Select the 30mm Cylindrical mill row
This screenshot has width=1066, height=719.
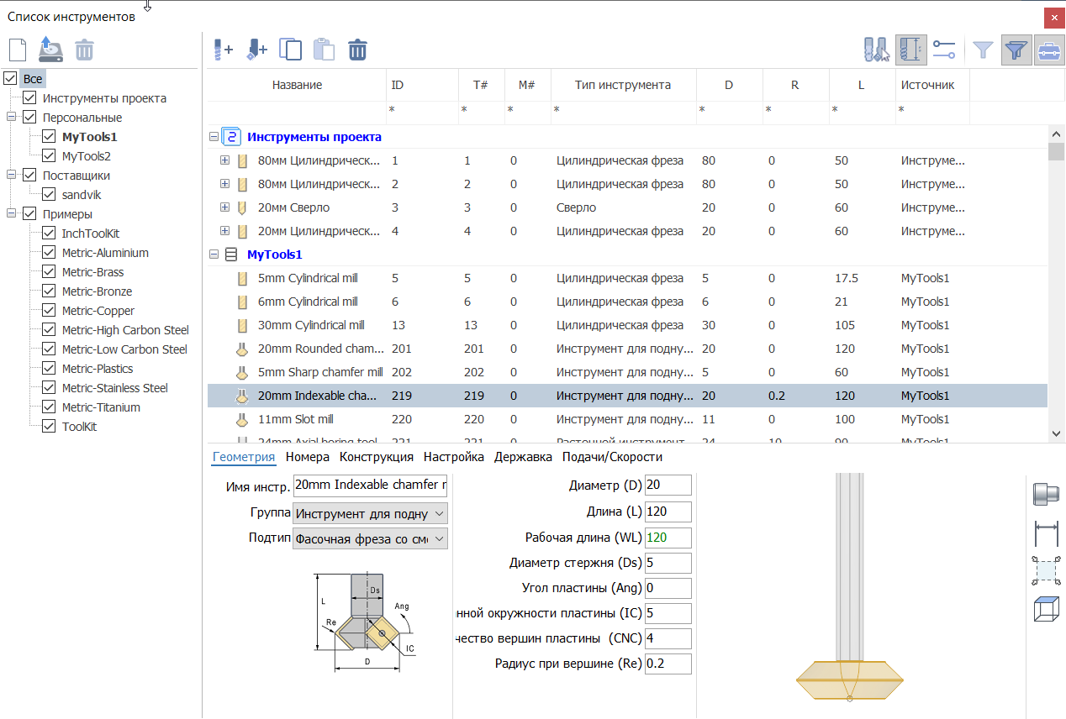[x=627, y=325]
